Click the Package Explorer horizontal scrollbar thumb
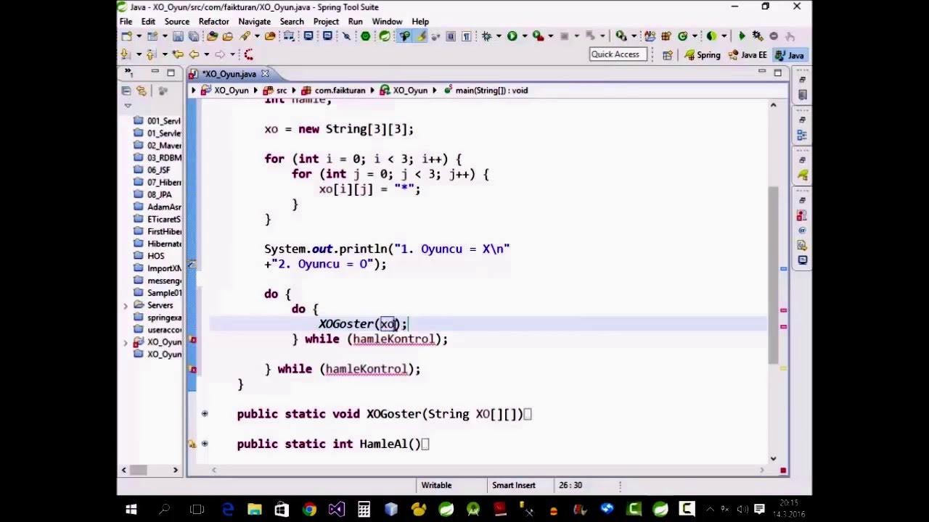 (138, 470)
